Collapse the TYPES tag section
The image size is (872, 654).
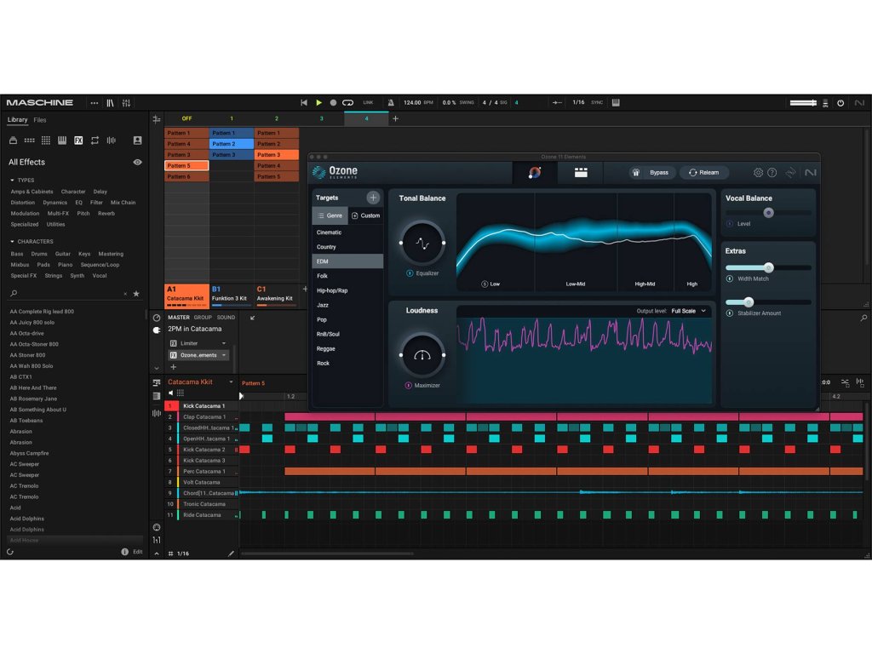(12, 181)
